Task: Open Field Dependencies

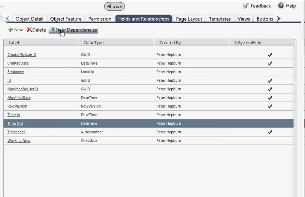Action: [74, 30]
